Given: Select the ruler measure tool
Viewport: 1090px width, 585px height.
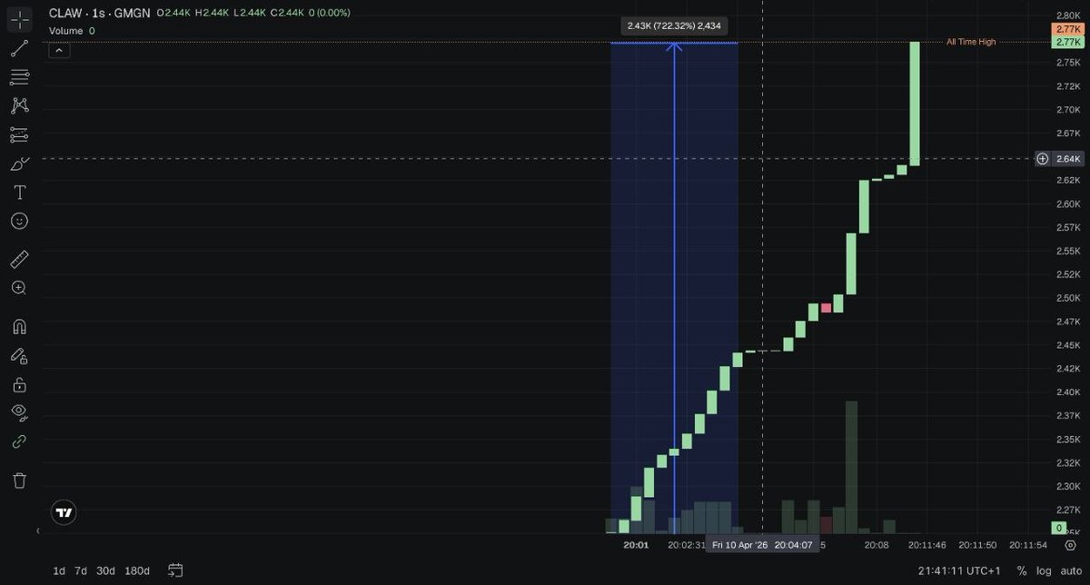Looking at the screenshot, I should pos(20,260).
